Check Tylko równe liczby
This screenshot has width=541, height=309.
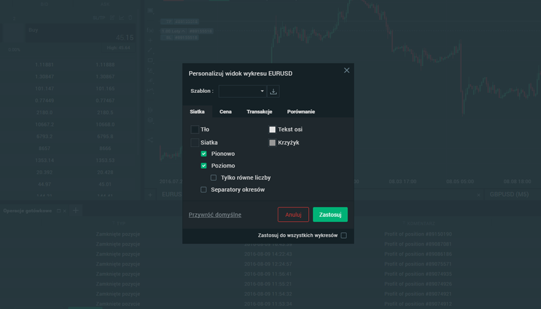point(213,178)
